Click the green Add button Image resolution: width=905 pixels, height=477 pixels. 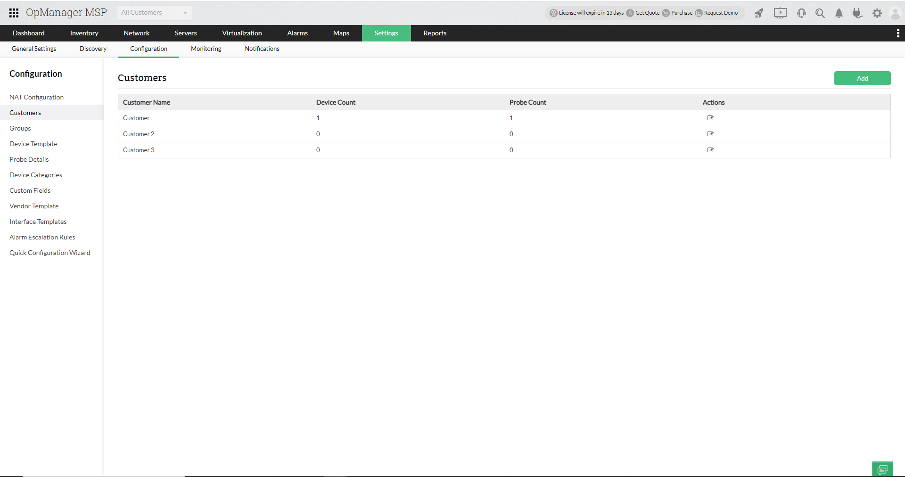[x=862, y=78]
